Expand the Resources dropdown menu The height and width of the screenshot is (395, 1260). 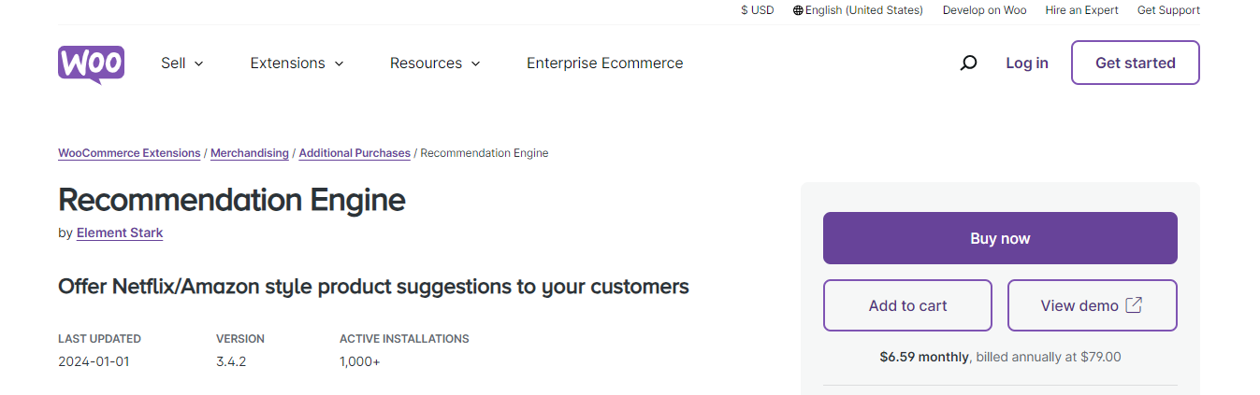click(435, 63)
